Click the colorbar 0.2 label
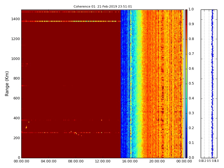This screenshot has width=224, height=168. pos(191,128)
